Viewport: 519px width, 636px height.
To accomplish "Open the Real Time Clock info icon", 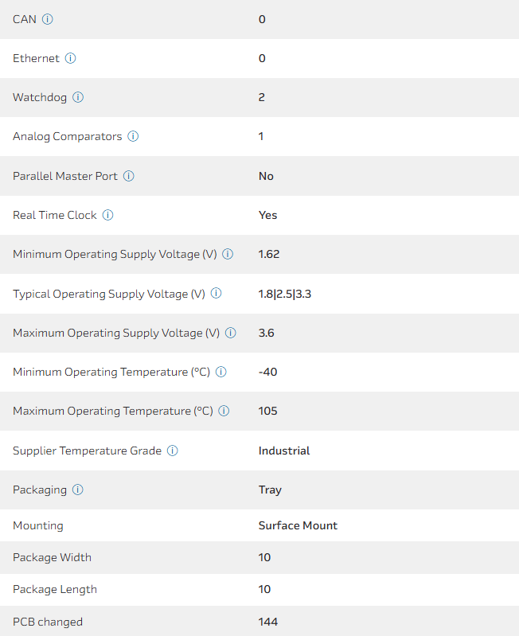I will tap(107, 215).
